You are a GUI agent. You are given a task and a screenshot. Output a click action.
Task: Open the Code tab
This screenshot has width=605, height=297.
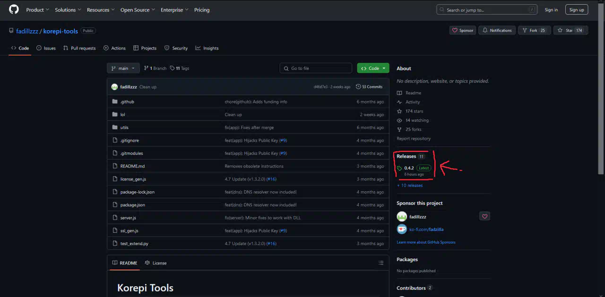click(x=20, y=48)
